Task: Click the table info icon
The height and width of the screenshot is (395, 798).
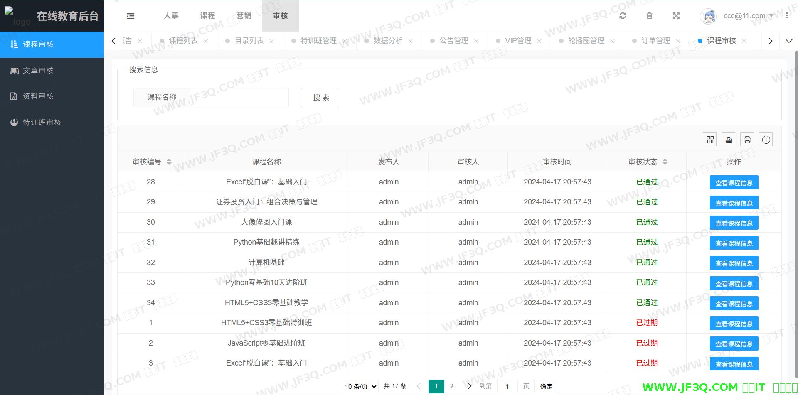Action: click(766, 140)
